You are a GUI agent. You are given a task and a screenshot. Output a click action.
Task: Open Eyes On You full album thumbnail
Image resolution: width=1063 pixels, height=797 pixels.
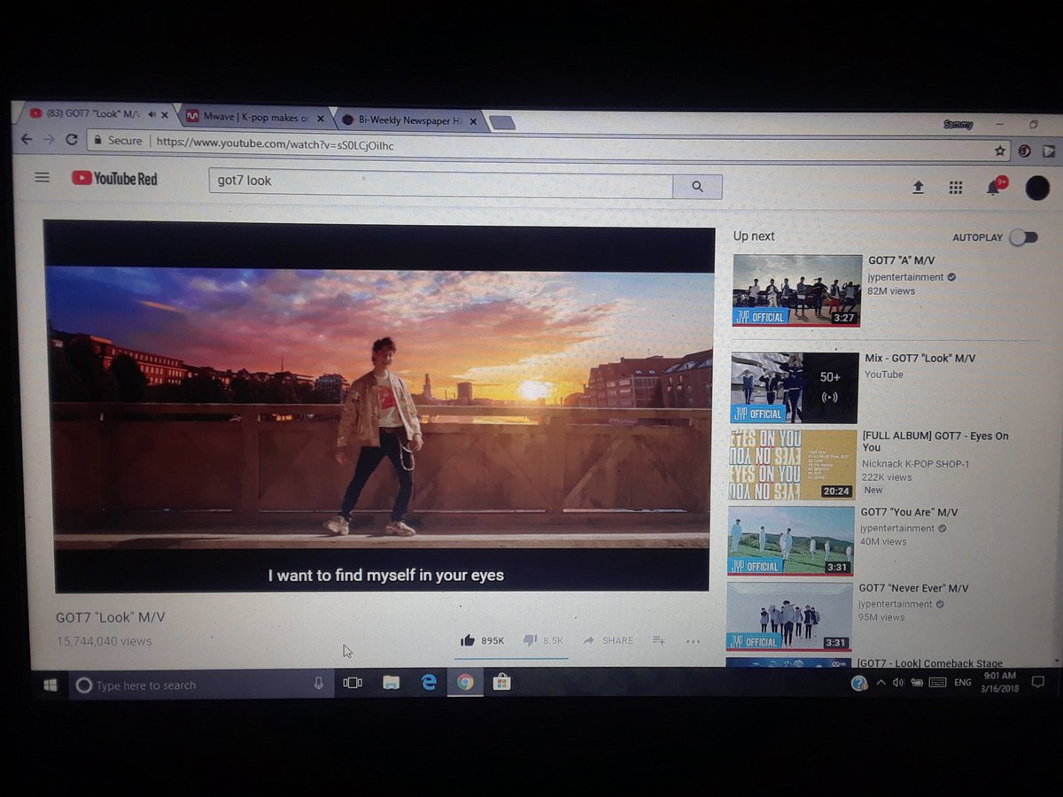click(792, 465)
